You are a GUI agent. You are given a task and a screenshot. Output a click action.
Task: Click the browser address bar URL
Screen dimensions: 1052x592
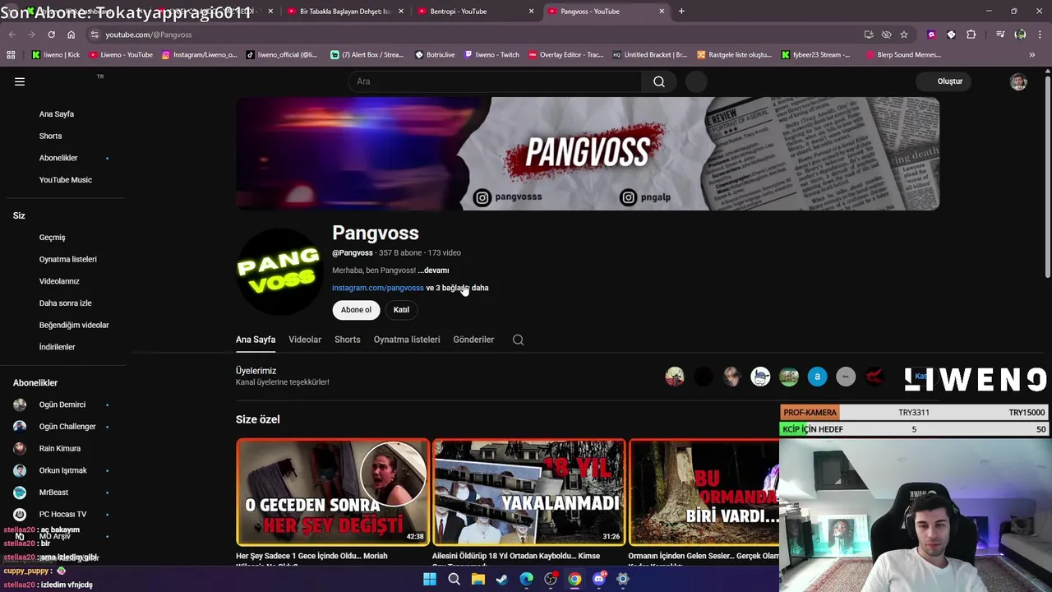point(148,35)
